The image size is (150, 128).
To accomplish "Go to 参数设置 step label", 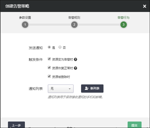I will point(25,18).
